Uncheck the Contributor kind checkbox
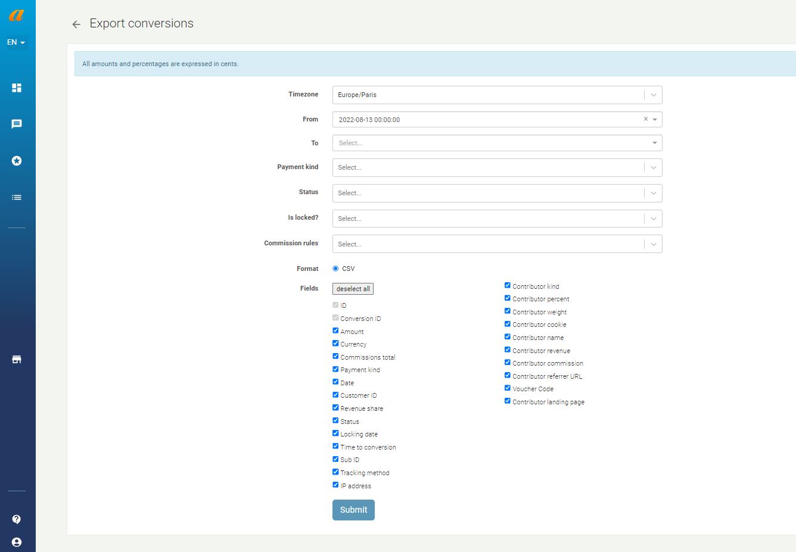Image resolution: width=796 pixels, height=552 pixels. tap(508, 285)
